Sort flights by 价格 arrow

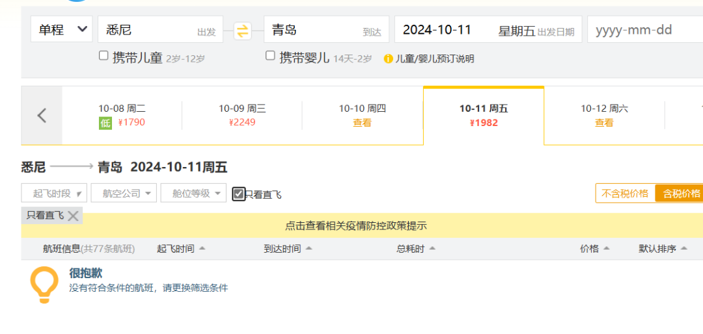click(x=607, y=248)
